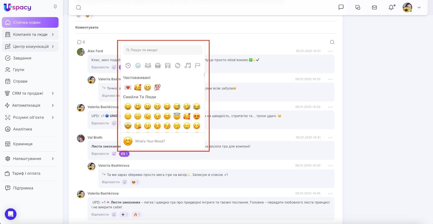The height and width of the screenshot is (224, 433).
Task: Select hearts-face emoji in the frequently used row
Action: click(138, 87)
